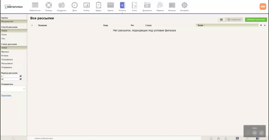Go to the Задачи (Tasks) clipboard icon
The image size is (269, 140).
99,5
